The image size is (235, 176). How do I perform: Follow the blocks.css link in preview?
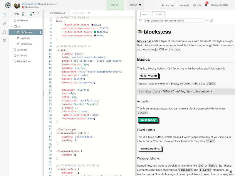144,41
